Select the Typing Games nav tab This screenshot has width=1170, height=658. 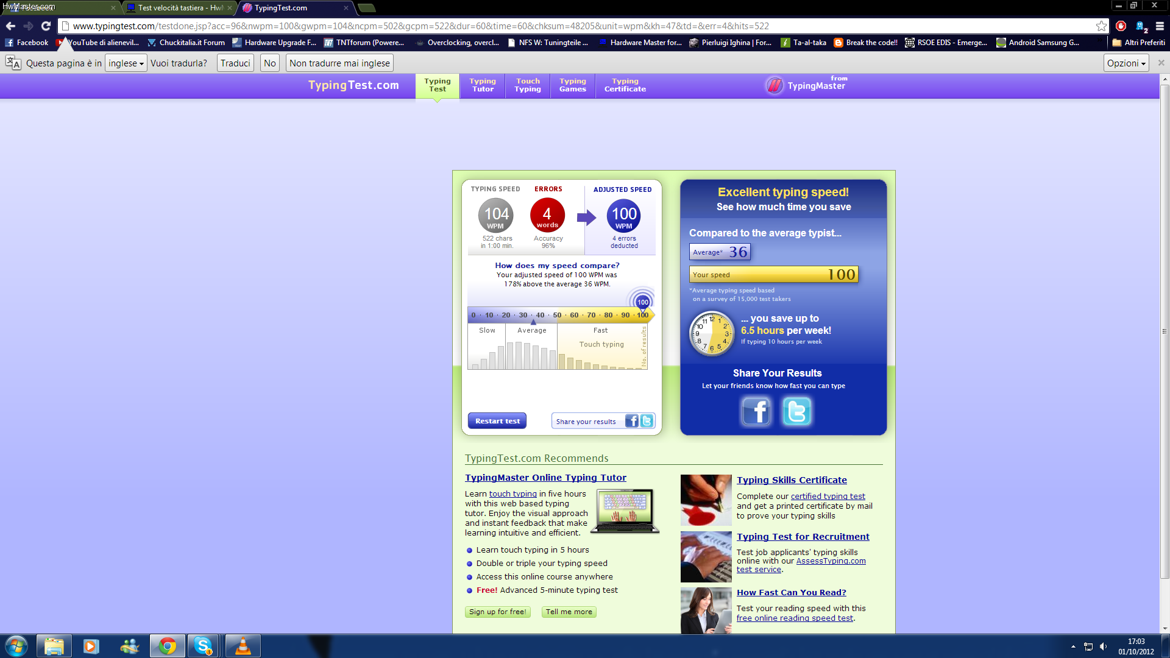[x=573, y=85]
